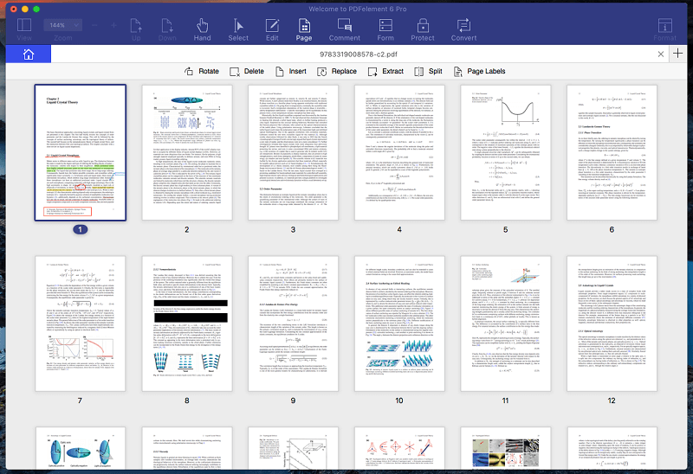Select the 9783319008578-c2.pdf document tab

click(x=359, y=54)
